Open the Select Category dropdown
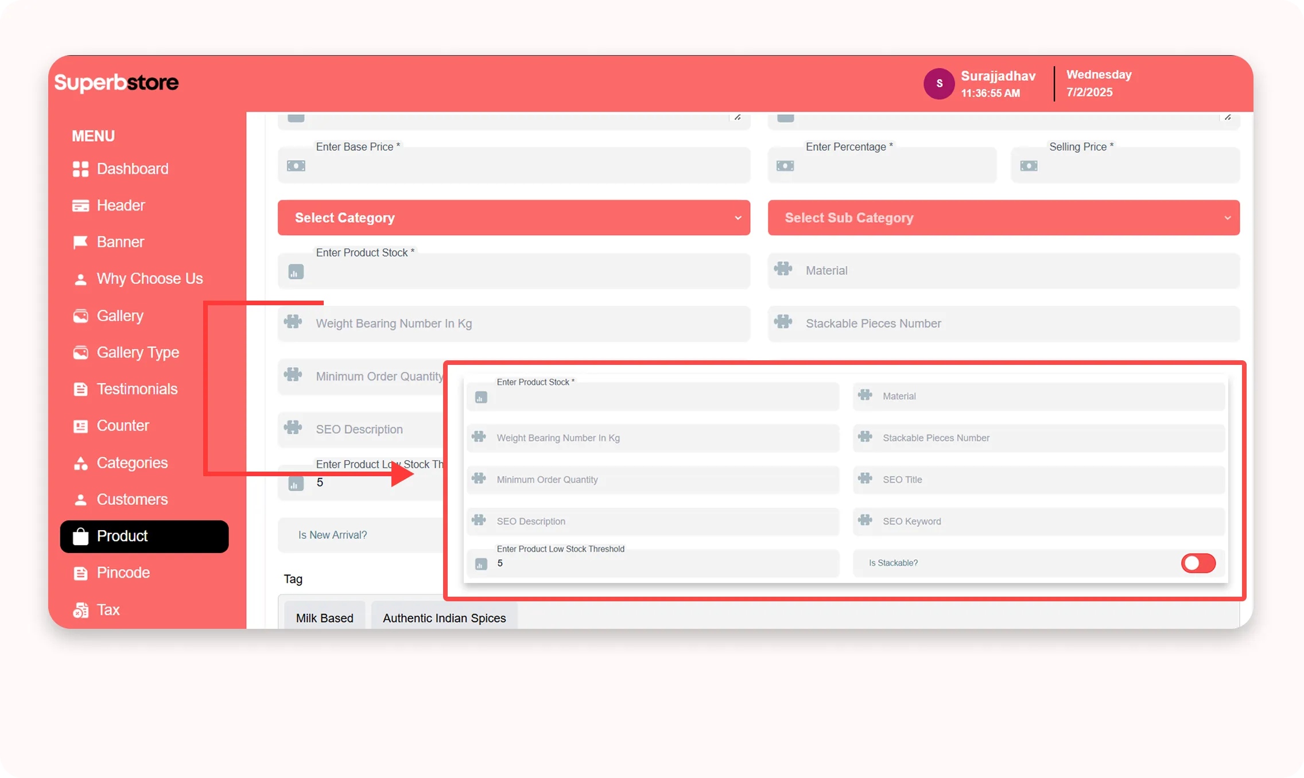Image resolution: width=1304 pixels, height=778 pixels. [x=514, y=218]
